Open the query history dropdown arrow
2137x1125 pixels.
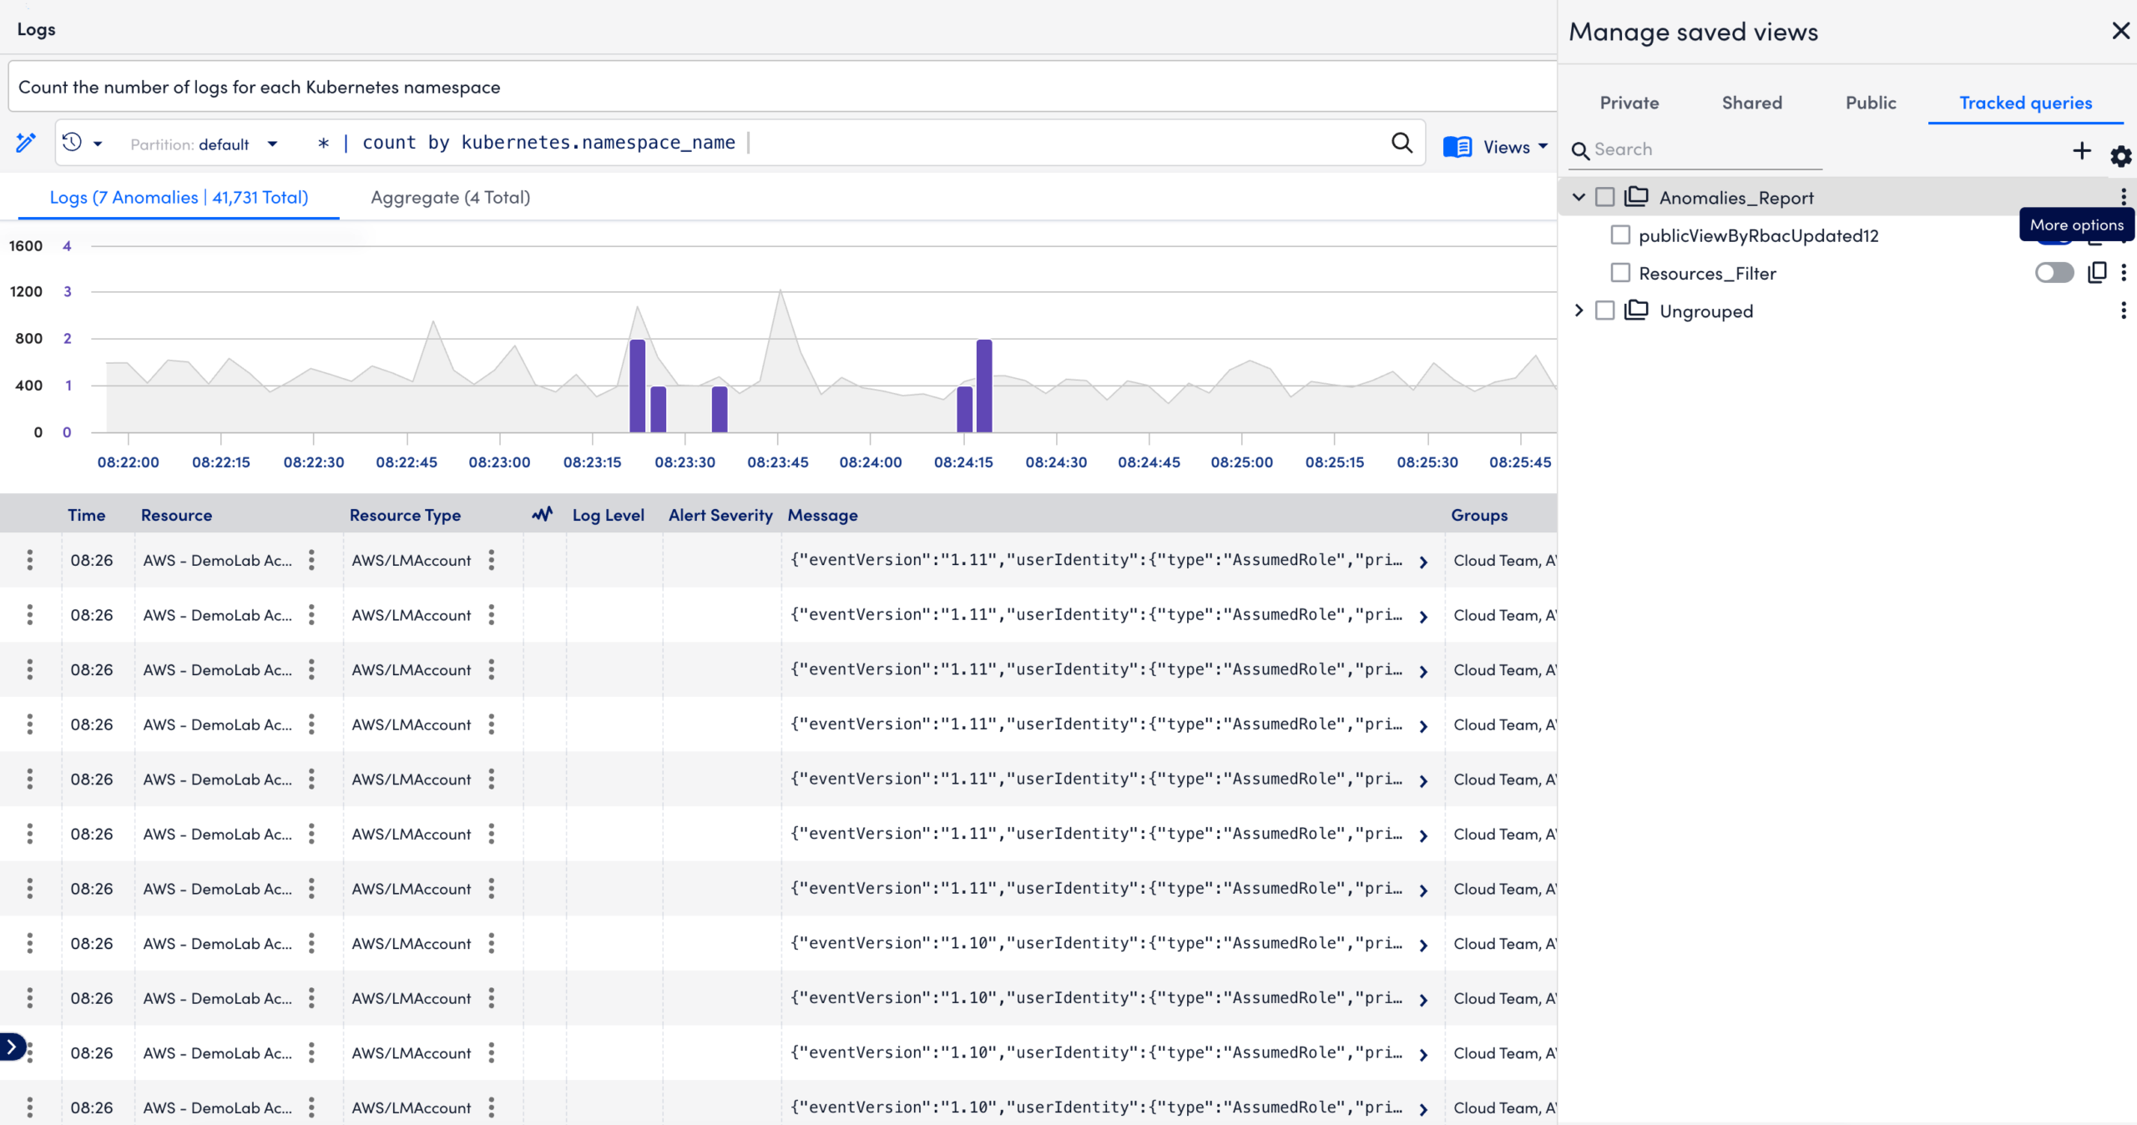tap(98, 144)
